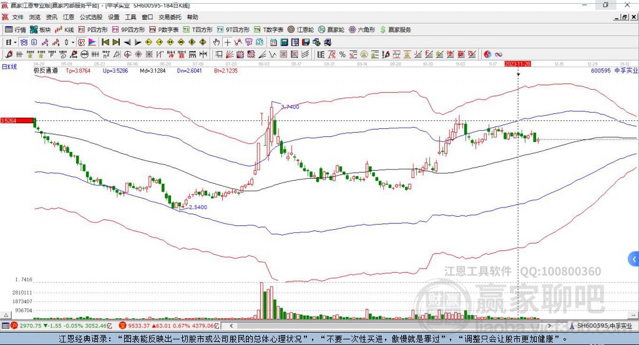The image size is (639, 345).
Task: Open the 9P四方形 tool
Action: [x=129, y=30]
